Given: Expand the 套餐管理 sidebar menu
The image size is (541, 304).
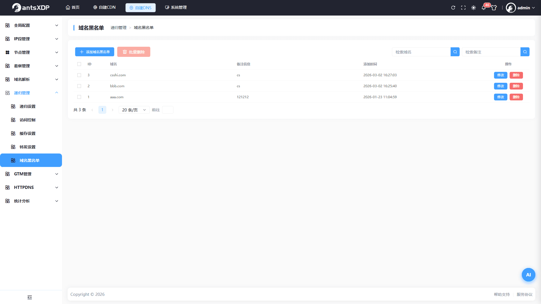Looking at the screenshot, I should (x=31, y=66).
